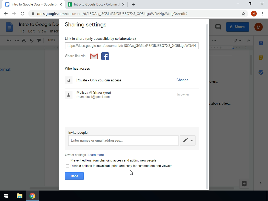Click the lock icon beside Private access
The image size is (268, 201).
(x=69, y=80)
